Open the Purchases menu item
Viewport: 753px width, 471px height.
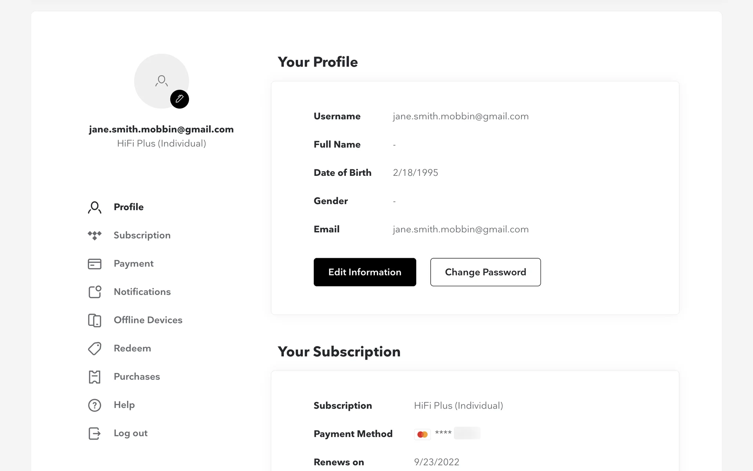136,376
